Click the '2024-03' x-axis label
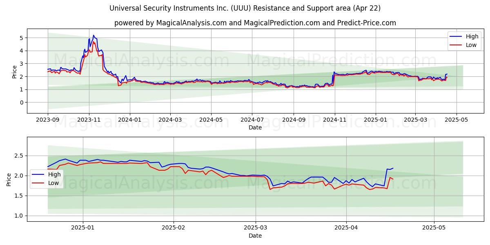Viewport: 490px width, 245px height. 170,120
